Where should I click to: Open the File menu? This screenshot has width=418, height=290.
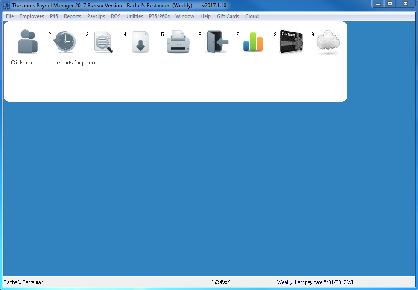10,16
